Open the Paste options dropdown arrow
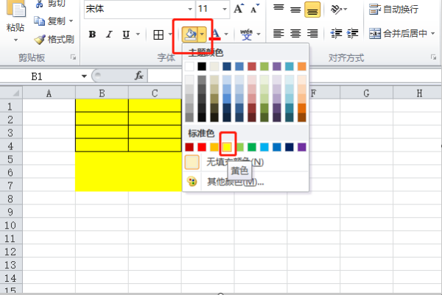Screen dimensions: 442x295 pos(15,40)
